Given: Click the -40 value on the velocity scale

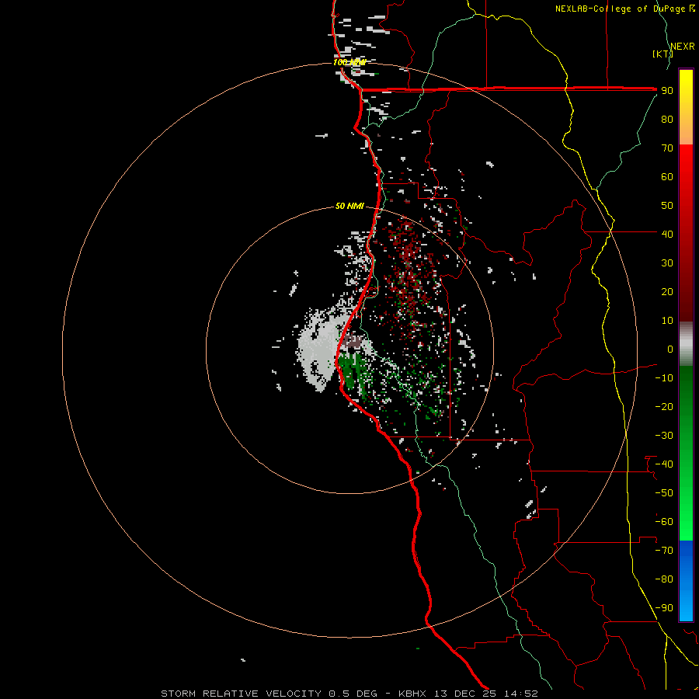Looking at the screenshot, I should tap(664, 464).
